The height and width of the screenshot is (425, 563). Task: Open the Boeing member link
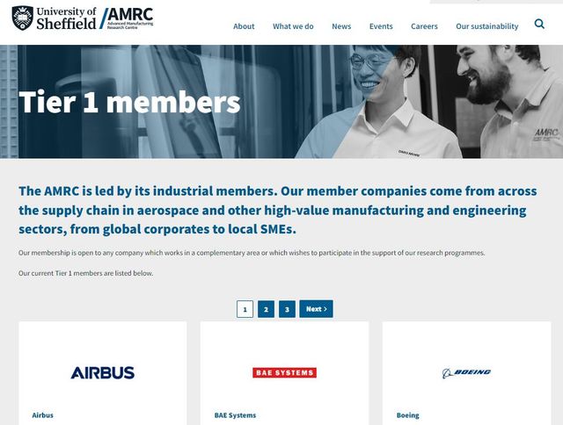pos(408,415)
